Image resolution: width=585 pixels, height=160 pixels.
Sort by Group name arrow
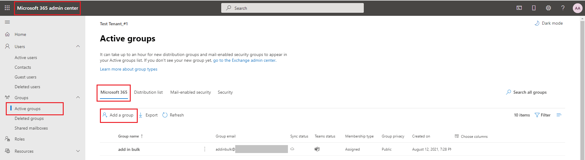click(x=142, y=136)
